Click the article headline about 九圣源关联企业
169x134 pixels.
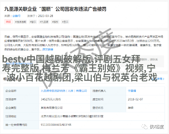(55, 9)
